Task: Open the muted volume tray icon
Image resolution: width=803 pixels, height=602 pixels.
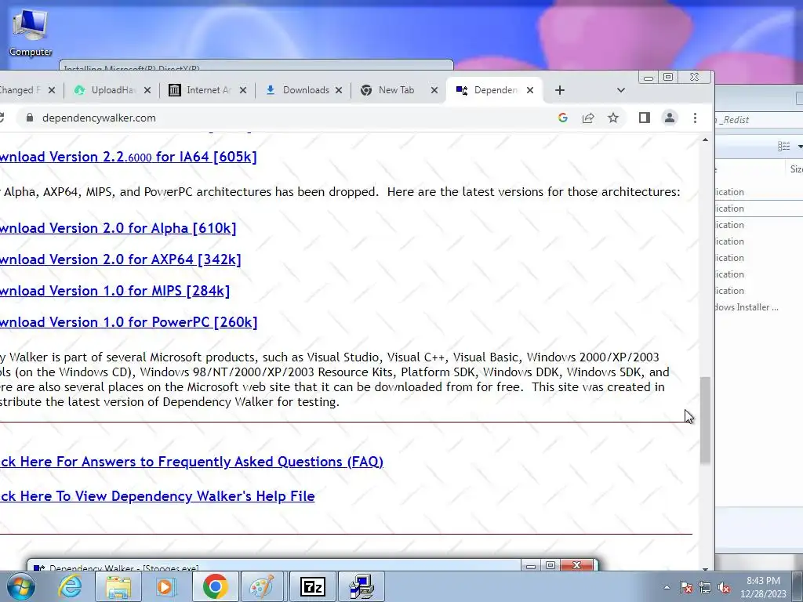Action: click(724, 587)
